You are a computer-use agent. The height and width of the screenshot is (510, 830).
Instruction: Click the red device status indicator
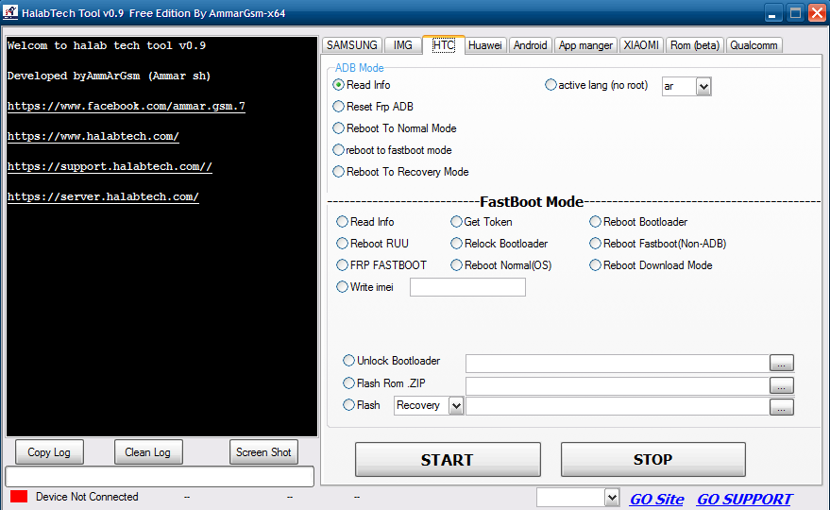click(19, 497)
